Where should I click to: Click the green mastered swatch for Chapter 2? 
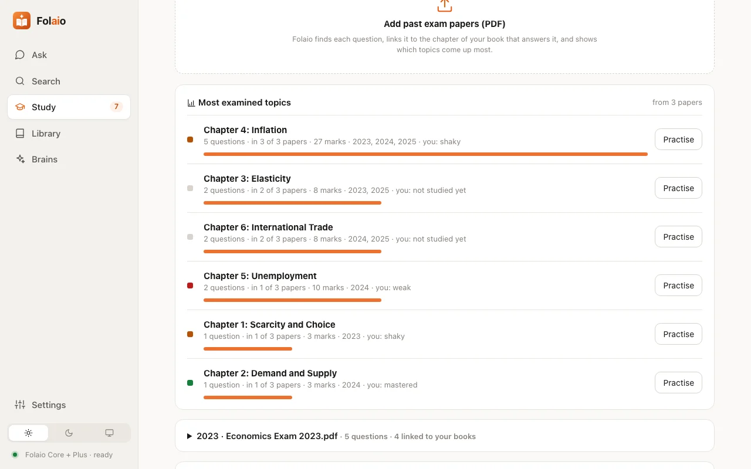pos(190,383)
